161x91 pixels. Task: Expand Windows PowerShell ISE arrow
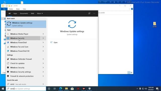(x=43, y=51)
